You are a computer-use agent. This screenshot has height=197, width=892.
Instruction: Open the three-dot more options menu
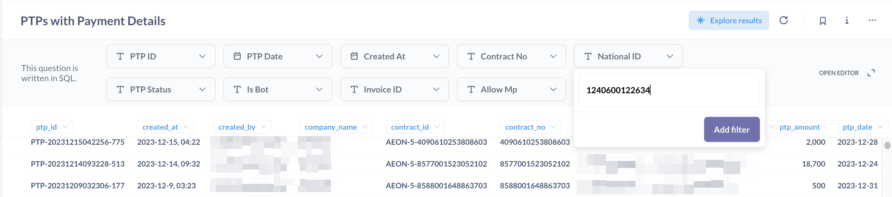[x=872, y=20]
